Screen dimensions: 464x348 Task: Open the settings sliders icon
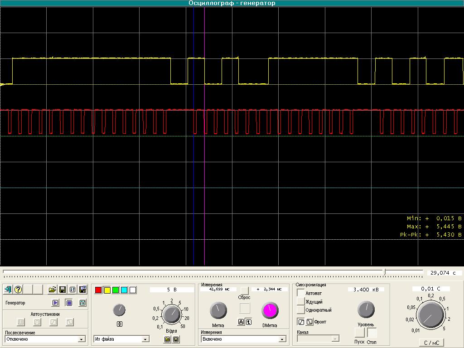pyautogui.click(x=72, y=290)
